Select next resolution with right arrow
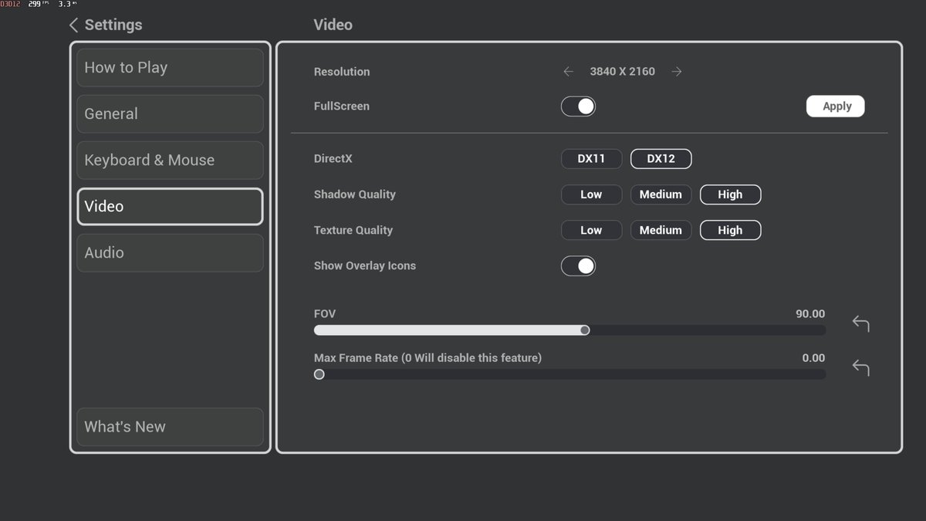 click(x=677, y=72)
